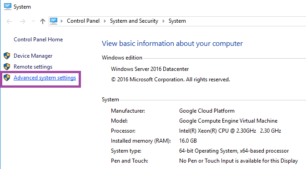This screenshot has height=169, width=306.
Task: Click the '16.0 GB' installed memory value
Action: pyautogui.click(x=188, y=141)
